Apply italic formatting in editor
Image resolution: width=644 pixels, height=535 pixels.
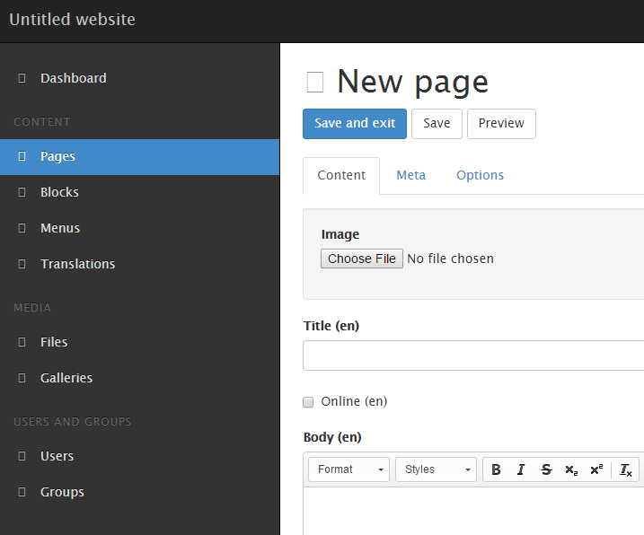point(521,469)
